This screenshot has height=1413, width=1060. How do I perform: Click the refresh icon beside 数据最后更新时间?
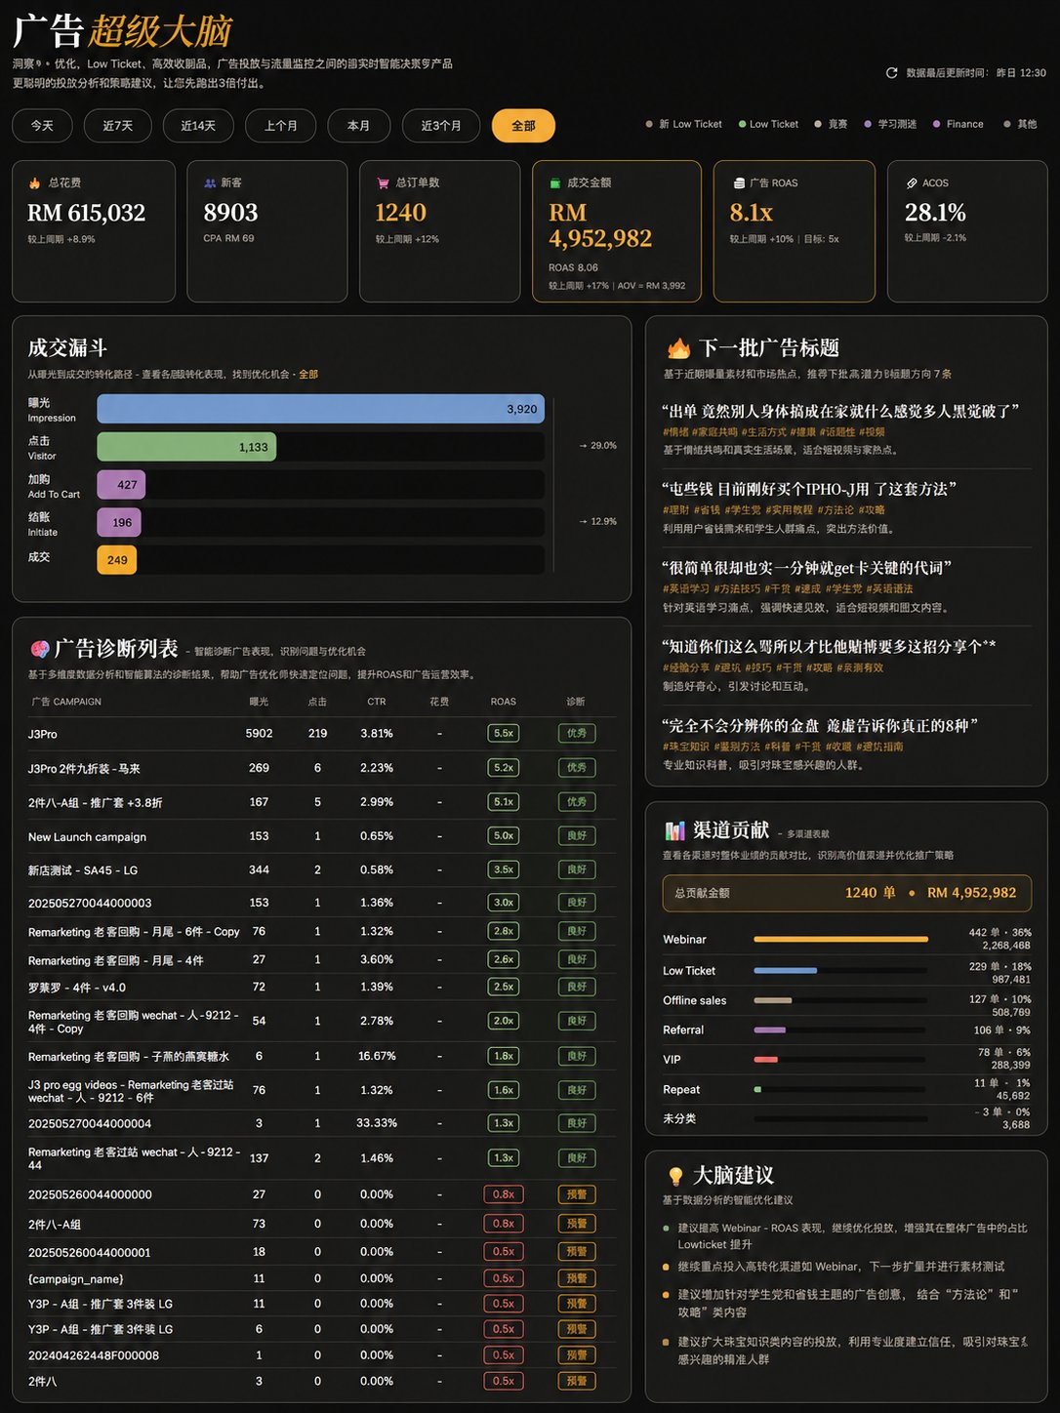891,73
